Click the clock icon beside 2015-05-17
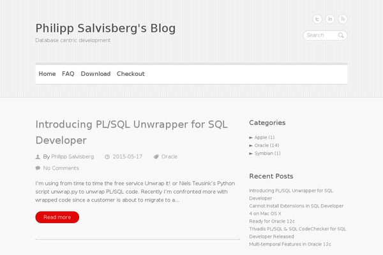Screen dimensions: 383x255 point(107,157)
